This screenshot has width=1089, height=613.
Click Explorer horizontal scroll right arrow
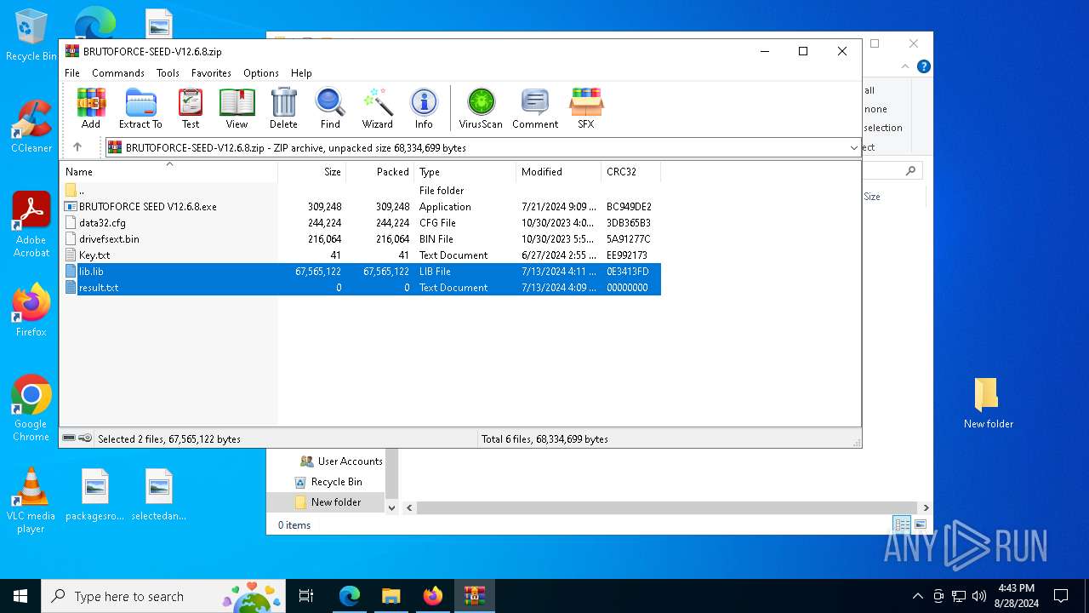tap(926, 508)
